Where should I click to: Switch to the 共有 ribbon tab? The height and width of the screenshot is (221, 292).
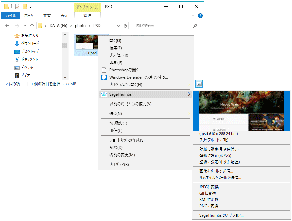47,16
